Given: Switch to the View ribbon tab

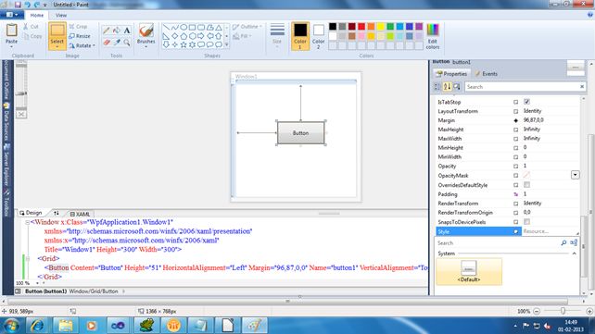Looking at the screenshot, I should click(x=61, y=16).
